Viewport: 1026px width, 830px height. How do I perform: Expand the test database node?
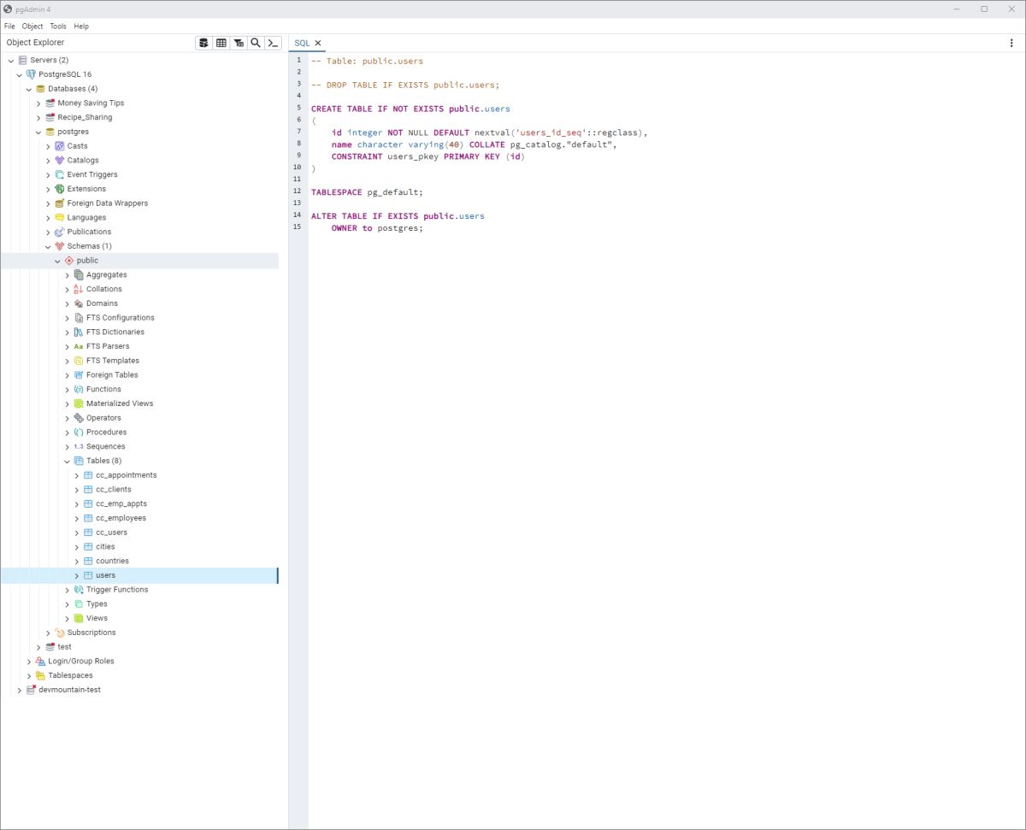(38, 647)
